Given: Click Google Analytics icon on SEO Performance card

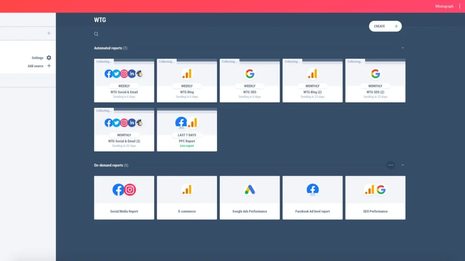Looking at the screenshot, I should [370, 190].
